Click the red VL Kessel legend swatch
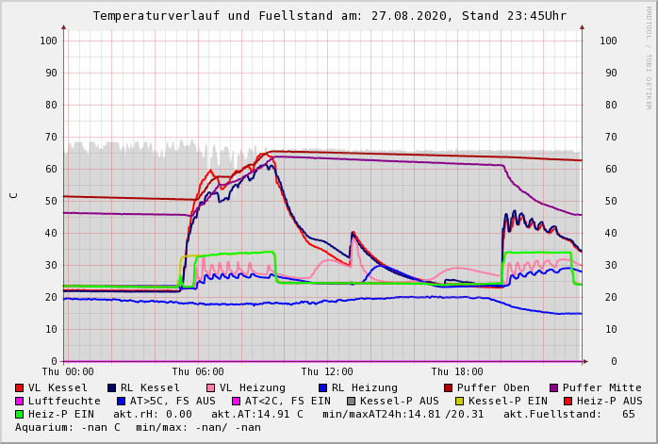Screen dimensions: 658x444 [x=20, y=387]
